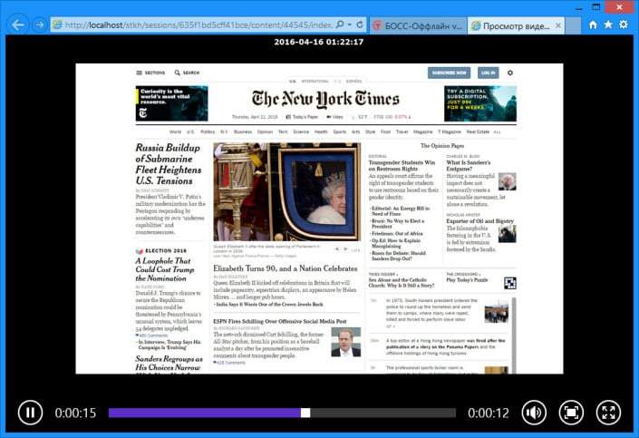This screenshot has height=438, width=639.
Task: Click the timestamp 2016-04-16 01:22:17
Action: pyautogui.click(x=319, y=42)
